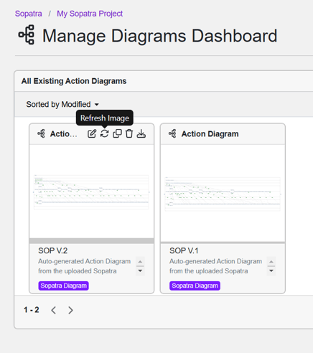The image size is (313, 353).
Task: Click the hierarchy icon on the Action Diagram card
Action: click(x=172, y=133)
